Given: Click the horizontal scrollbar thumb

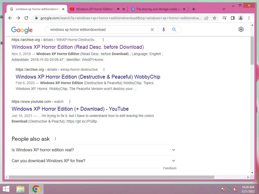Looking at the screenshot, I should tap(112, 177).
